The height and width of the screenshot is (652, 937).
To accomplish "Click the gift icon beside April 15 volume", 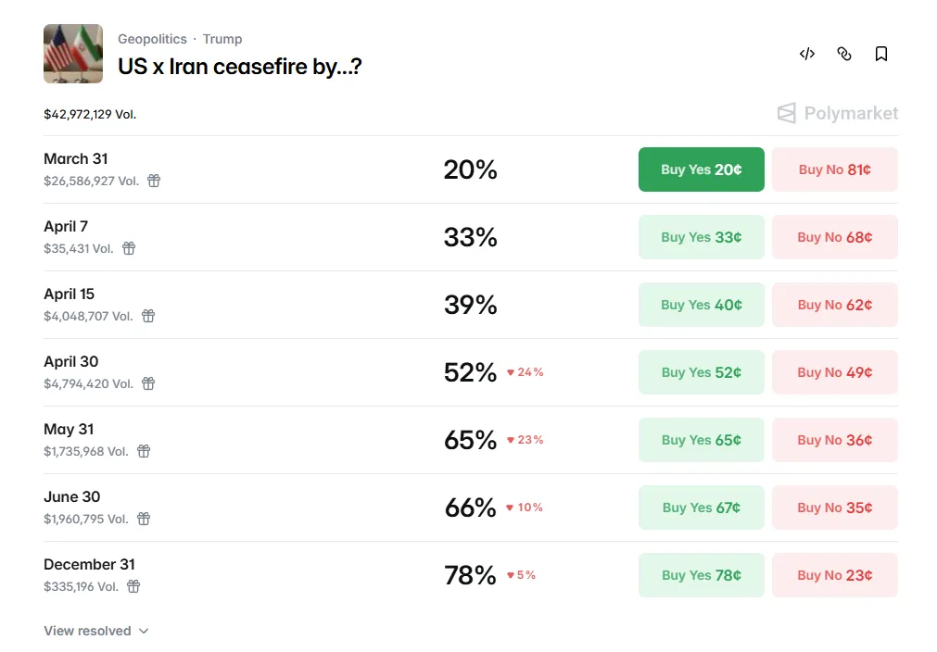I will [148, 316].
